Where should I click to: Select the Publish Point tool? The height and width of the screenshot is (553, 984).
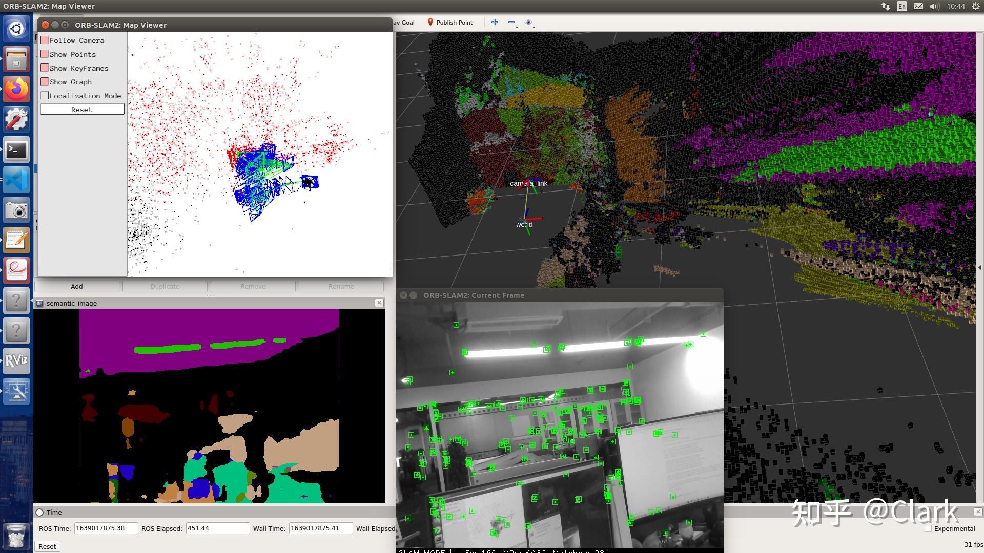pyautogui.click(x=450, y=23)
